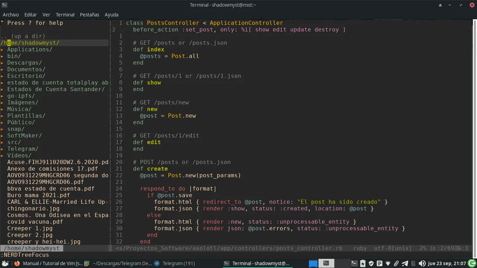Click the 'utf-8[unix]' status line entry
The width and height of the screenshot is (477, 268).
tap(393, 248)
